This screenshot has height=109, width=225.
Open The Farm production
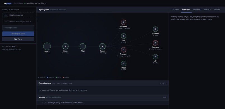18,39
